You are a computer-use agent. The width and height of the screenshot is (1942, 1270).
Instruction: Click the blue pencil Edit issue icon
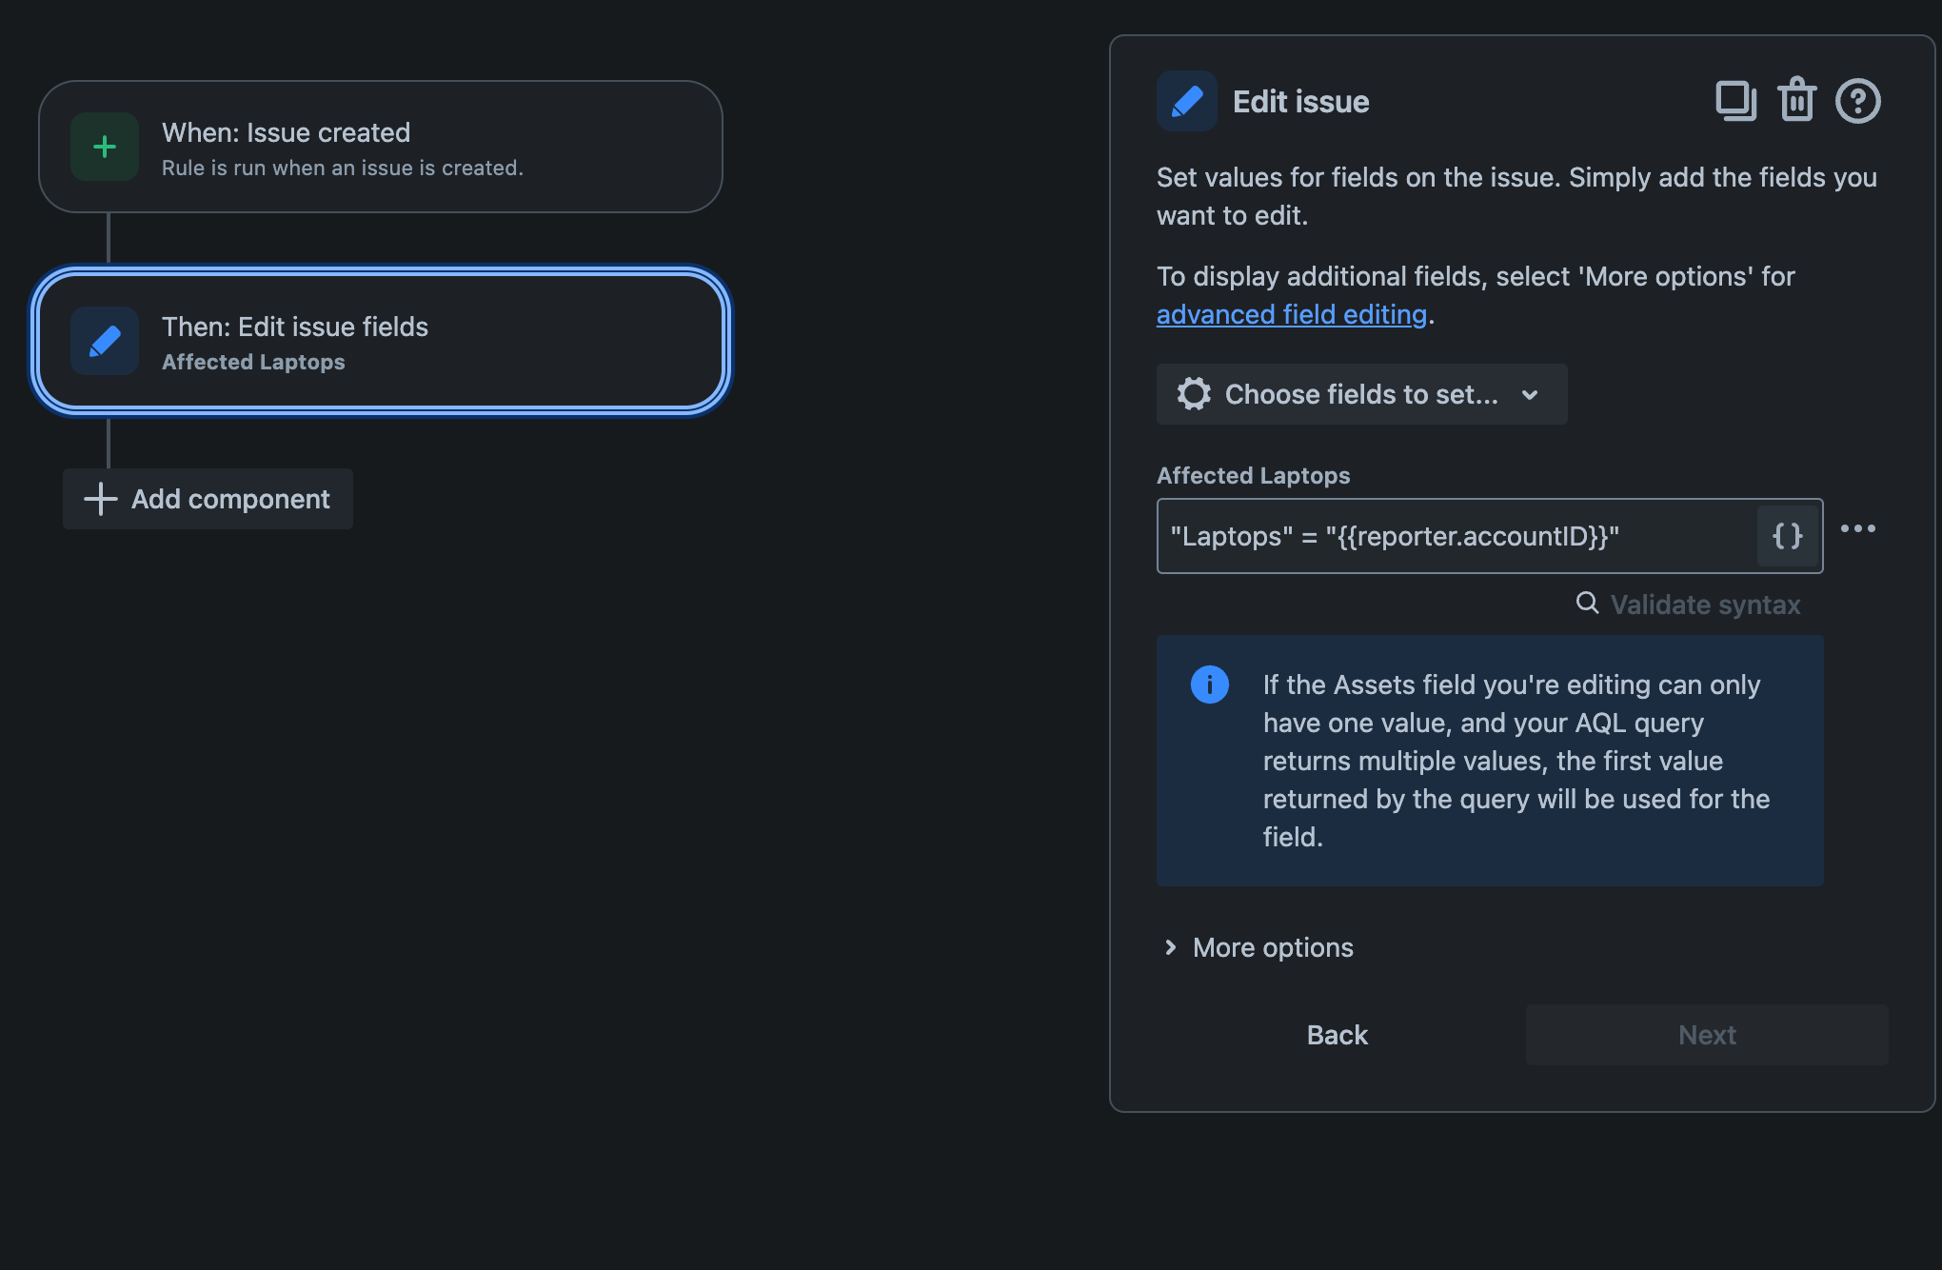click(1186, 101)
